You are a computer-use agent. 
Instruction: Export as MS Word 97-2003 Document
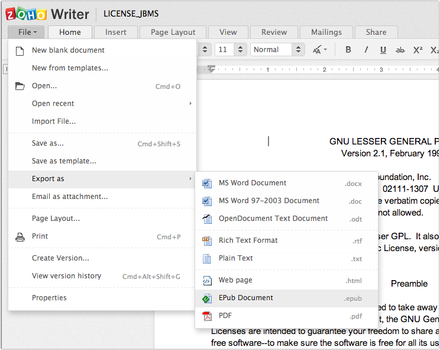(x=286, y=201)
